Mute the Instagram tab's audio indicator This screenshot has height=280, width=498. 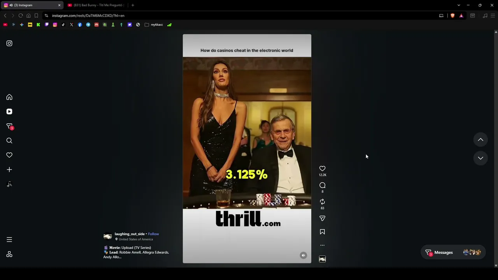pos(11,5)
